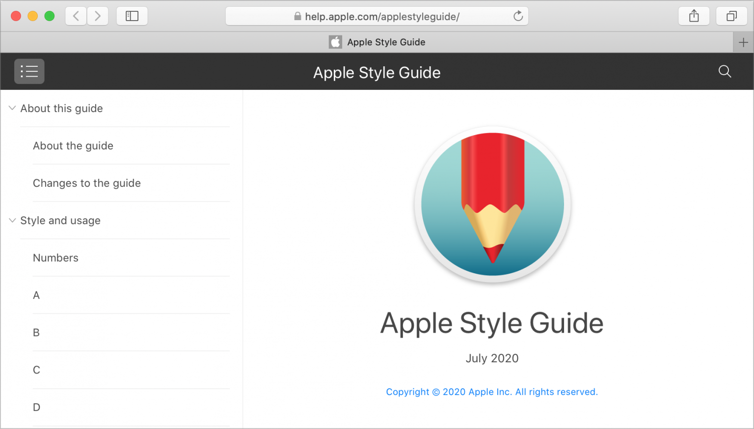
Task: Collapse the Style and usage section
Action: pyautogui.click(x=12, y=220)
